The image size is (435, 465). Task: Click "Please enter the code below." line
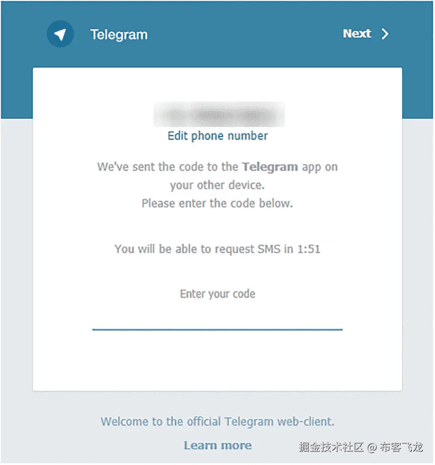217,203
